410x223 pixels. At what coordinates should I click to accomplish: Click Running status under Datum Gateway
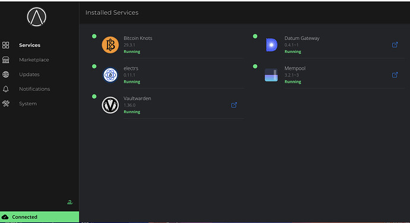click(x=292, y=52)
